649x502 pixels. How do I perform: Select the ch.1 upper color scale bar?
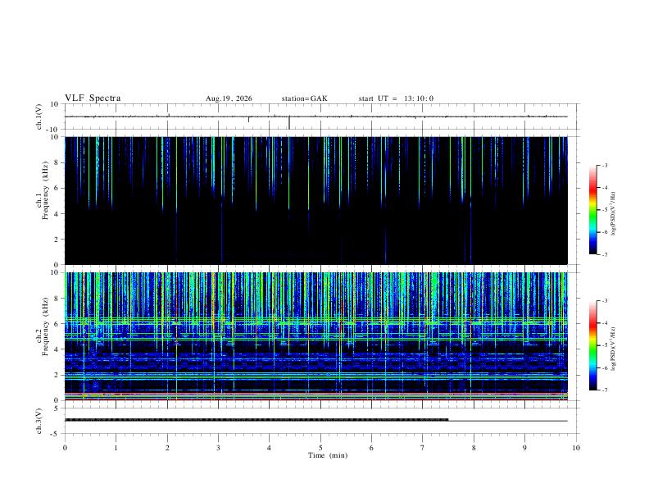click(592, 210)
